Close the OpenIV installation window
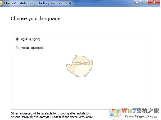Image resolution: width=161 pixels, height=120 pixels. [154, 2]
